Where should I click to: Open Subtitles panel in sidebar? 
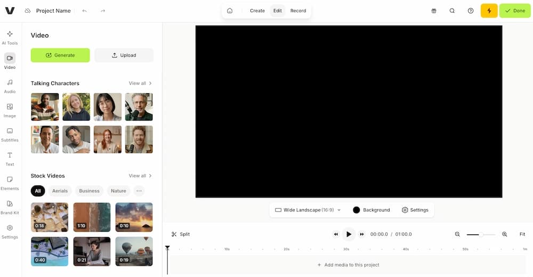(10, 135)
